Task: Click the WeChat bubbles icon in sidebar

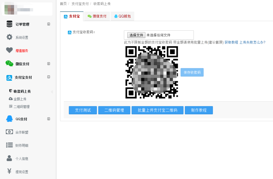Action: pyautogui.click(x=10, y=64)
